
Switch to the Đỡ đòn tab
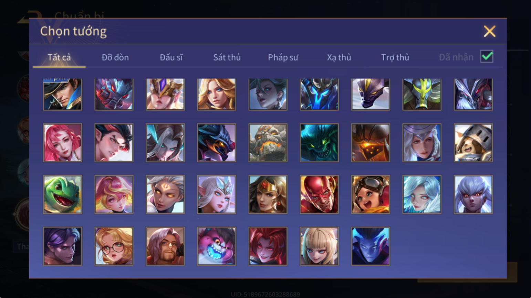click(115, 57)
